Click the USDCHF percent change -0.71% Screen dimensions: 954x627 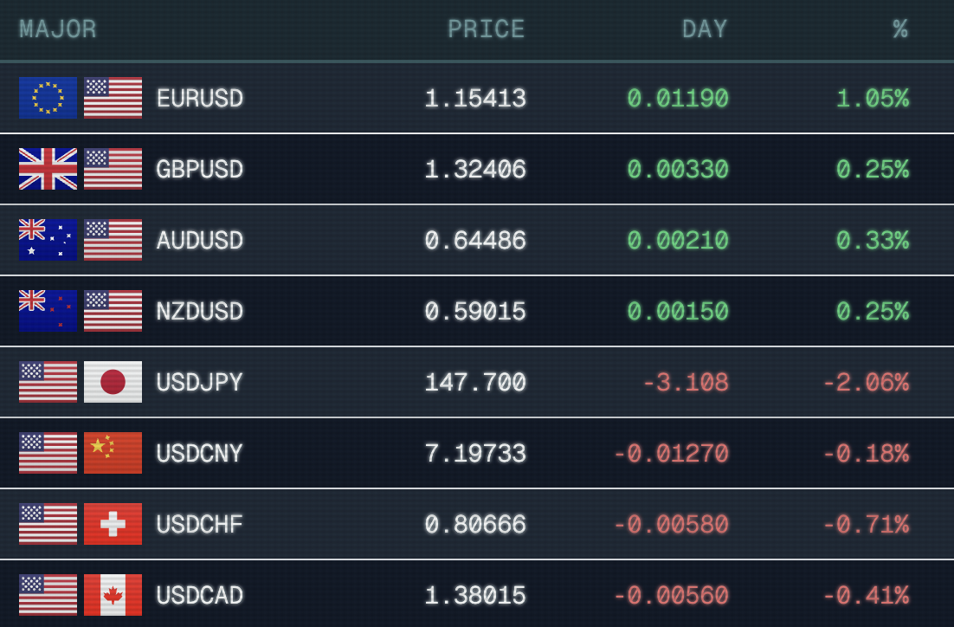pos(866,525)
